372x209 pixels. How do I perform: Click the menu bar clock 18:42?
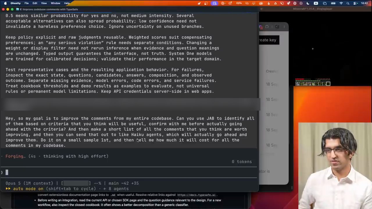pyautogui.click(x=364, y=3)
